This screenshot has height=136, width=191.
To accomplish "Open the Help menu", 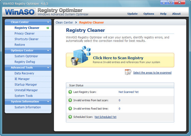I will [x=163, y=14].
